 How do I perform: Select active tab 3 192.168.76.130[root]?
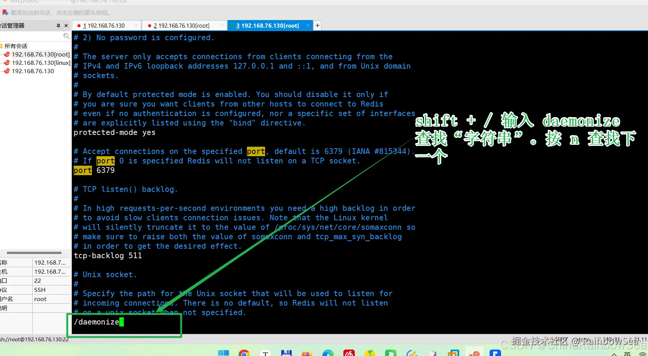click(267, 25)
